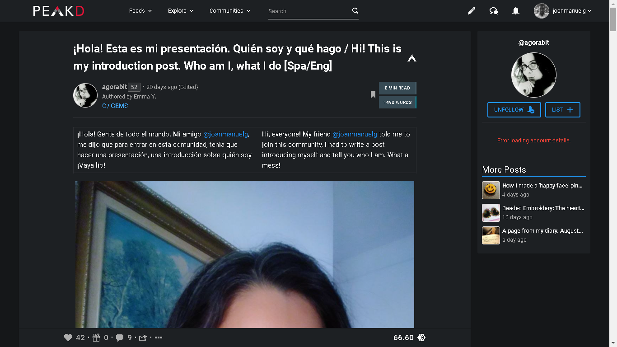This screenshot has width=617, height=347.
Task: Click the Beaded Embroidery post thumbnail
Action: pyautogui.click(x=491, y=213)
